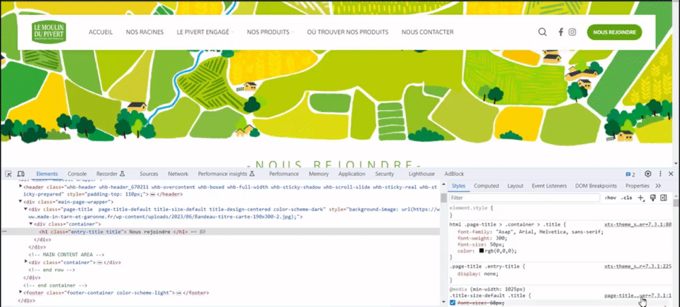680x307 pixels.
Task: Open the Le Pivert Engagé dropdown menu
Action: 205,32
